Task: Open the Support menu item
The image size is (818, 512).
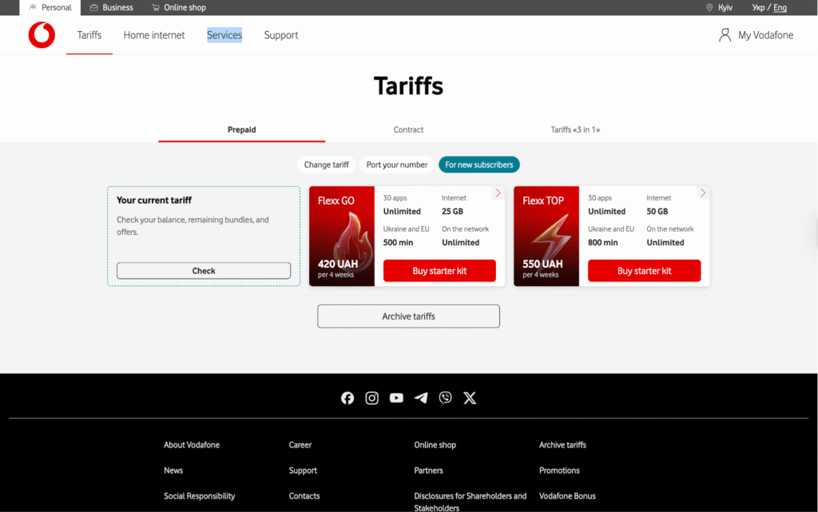Action: 280,35
